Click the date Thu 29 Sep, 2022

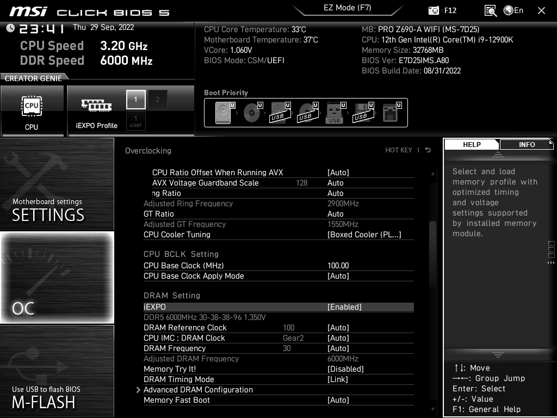tap(103, 27)
